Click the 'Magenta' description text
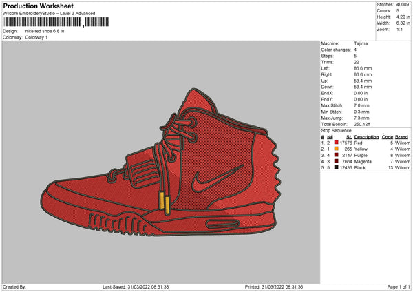Screen dimensions: 413x292 coord(363,162)
